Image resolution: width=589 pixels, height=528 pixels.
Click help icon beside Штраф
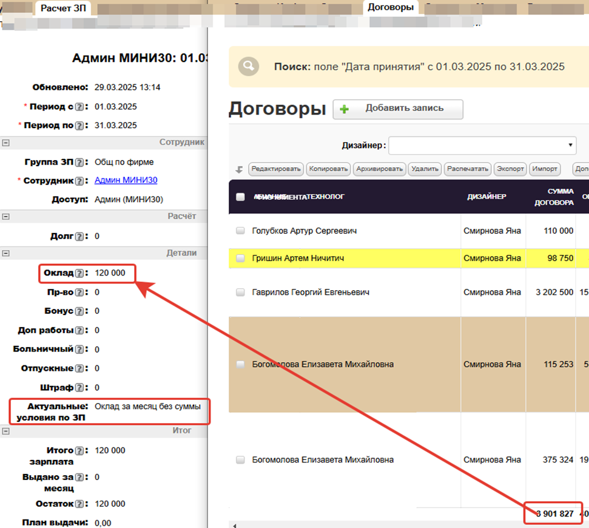[79, 388]
